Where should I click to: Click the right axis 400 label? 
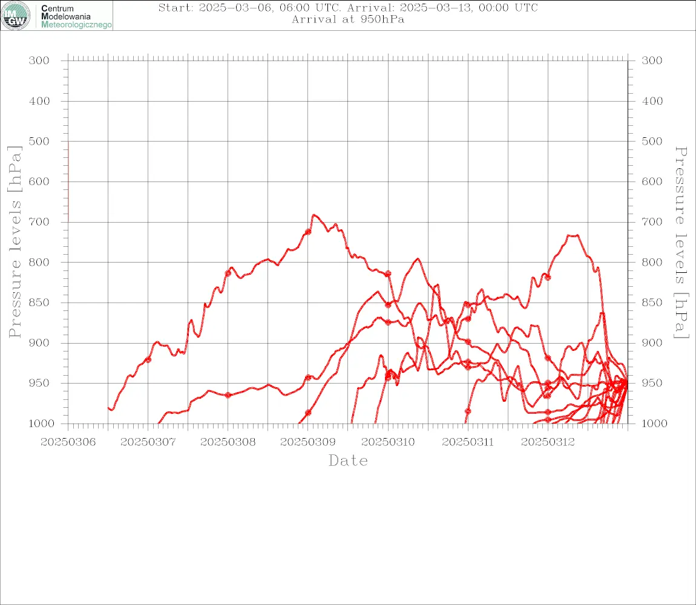tap(652, 101)
